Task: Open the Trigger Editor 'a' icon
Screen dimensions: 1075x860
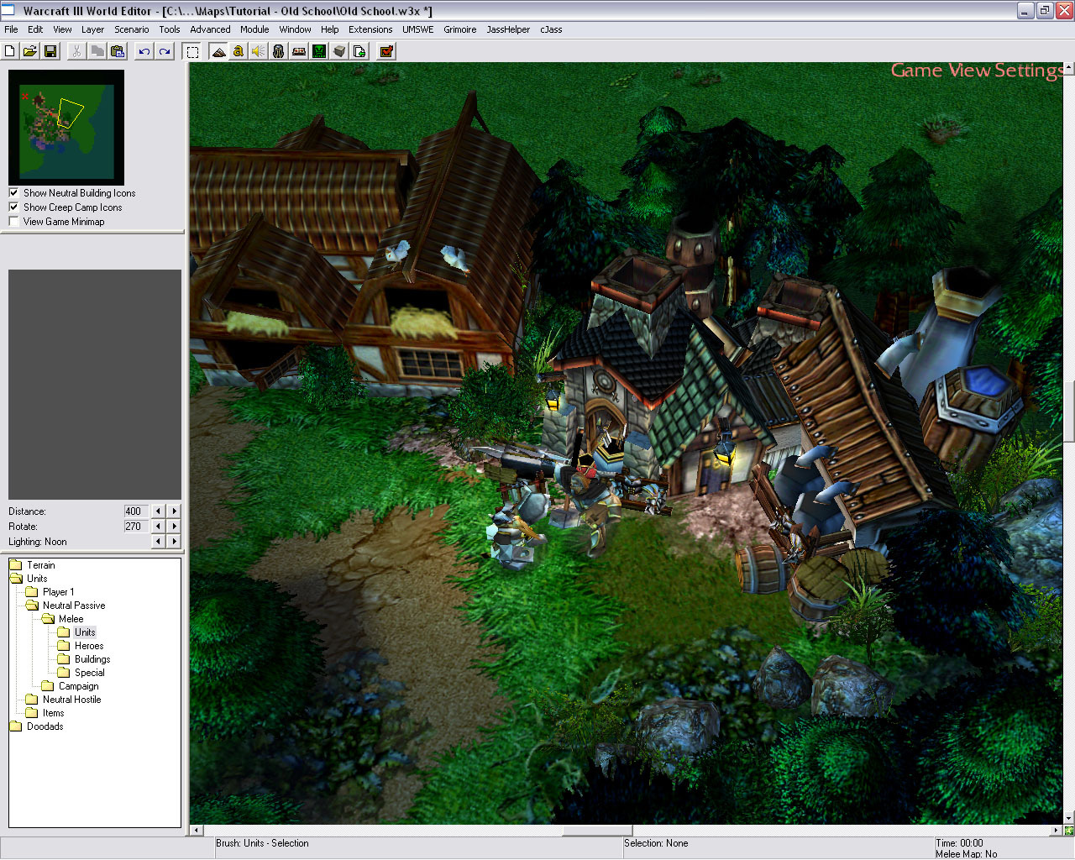Action: 239,51
